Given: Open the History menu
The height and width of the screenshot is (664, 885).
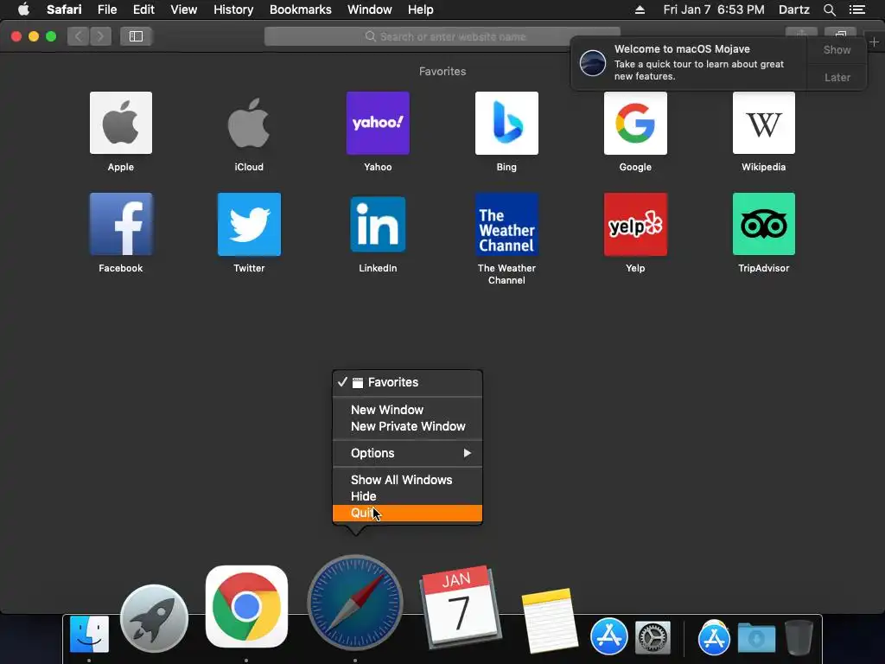Looking at the screenshot, I should (233, 10).
